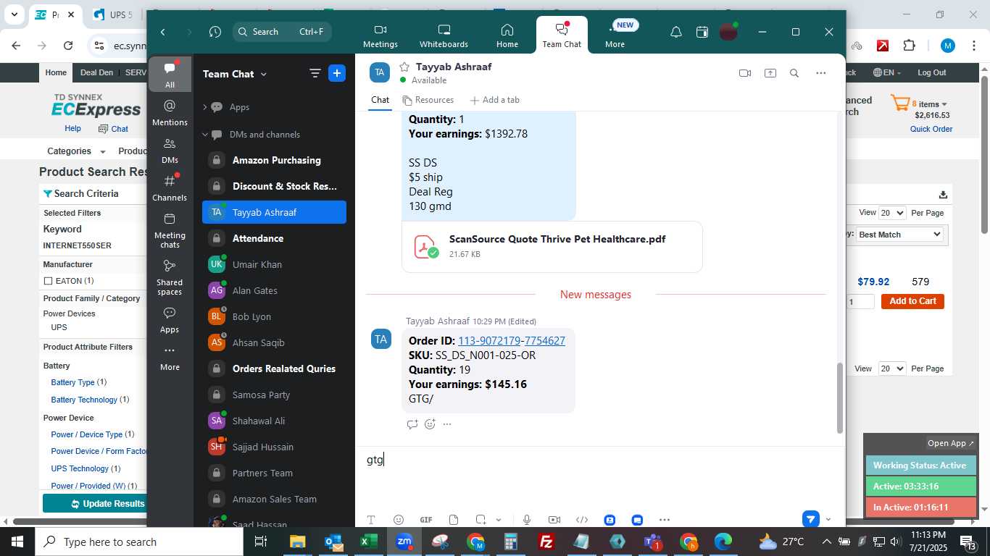Screen dimensions: 990x556
Task: Open ScanSource Quote Thrive Pet Healthcare.pdf
Action: pos(552,247)
